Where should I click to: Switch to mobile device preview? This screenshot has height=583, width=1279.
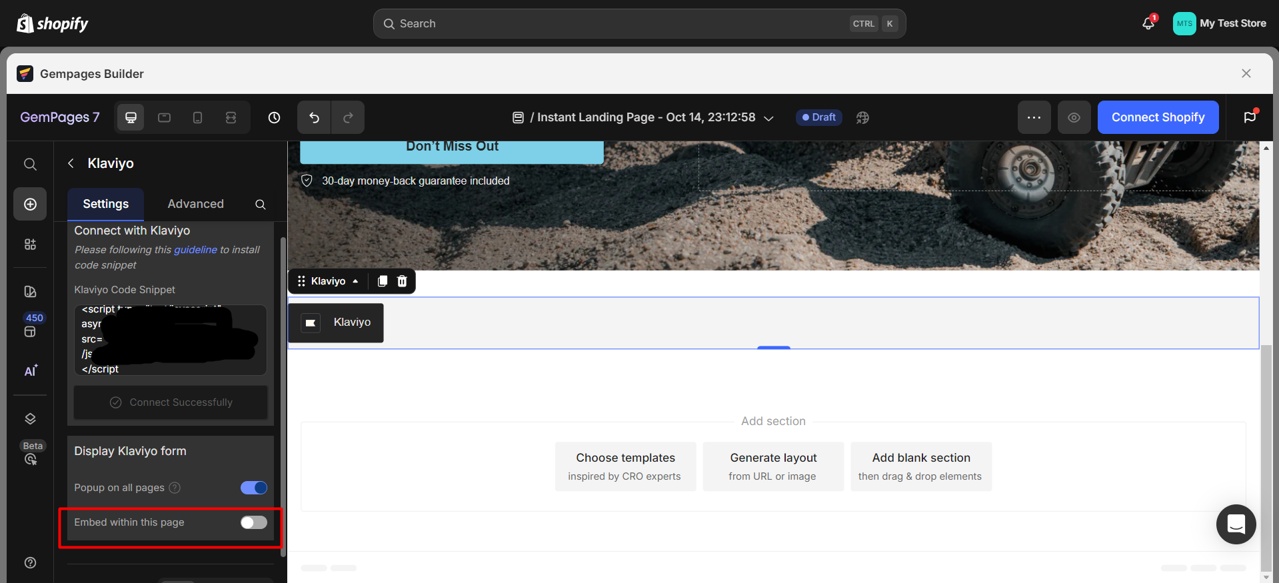click(197, 118)
